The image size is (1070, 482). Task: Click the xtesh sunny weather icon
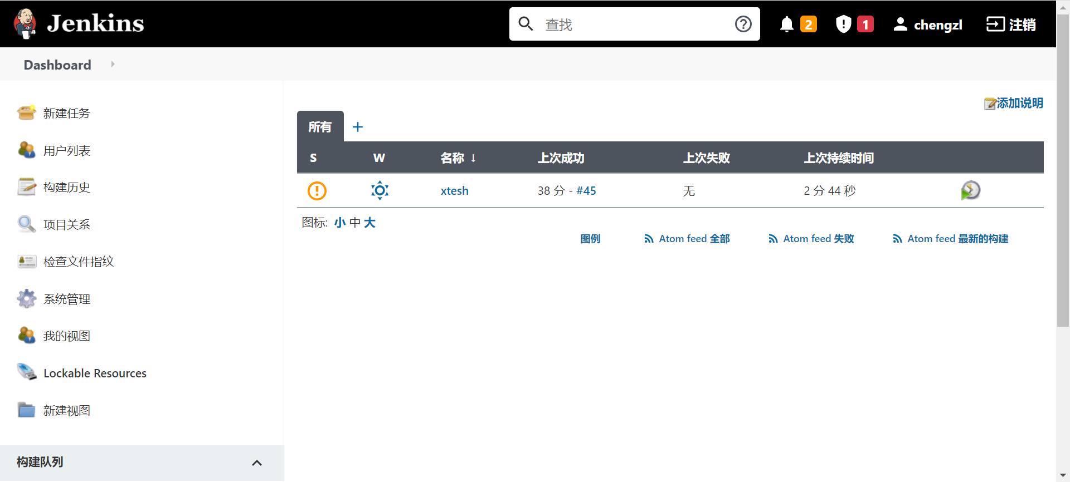tap(380, 190)
